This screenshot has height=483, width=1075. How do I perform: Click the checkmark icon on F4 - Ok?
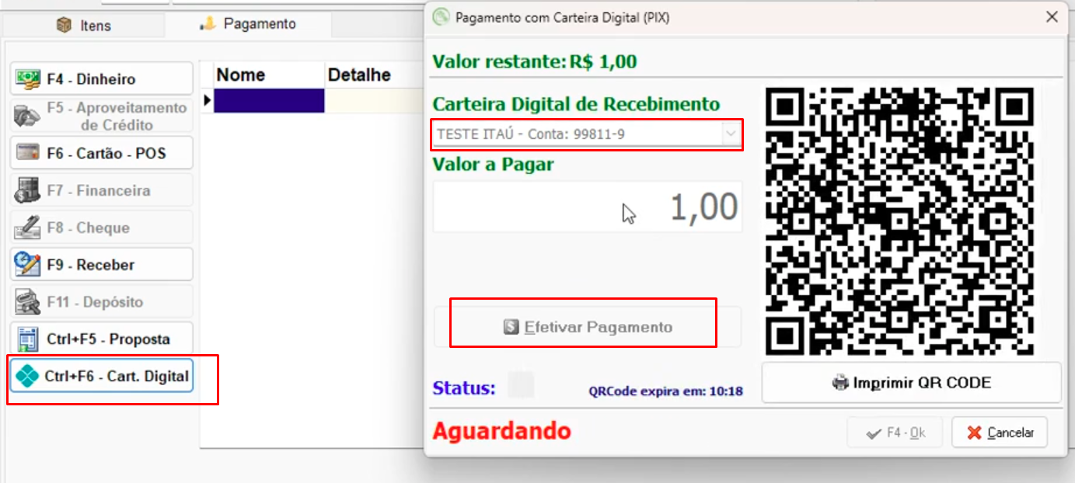[874, 433]
